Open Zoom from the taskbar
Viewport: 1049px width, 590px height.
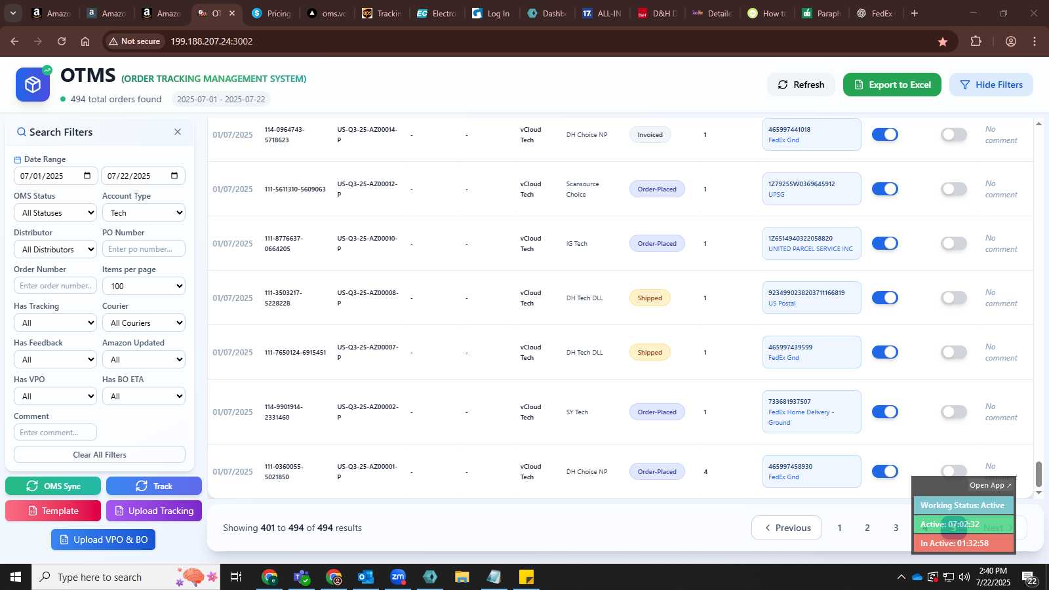click(x=398, y=577)
